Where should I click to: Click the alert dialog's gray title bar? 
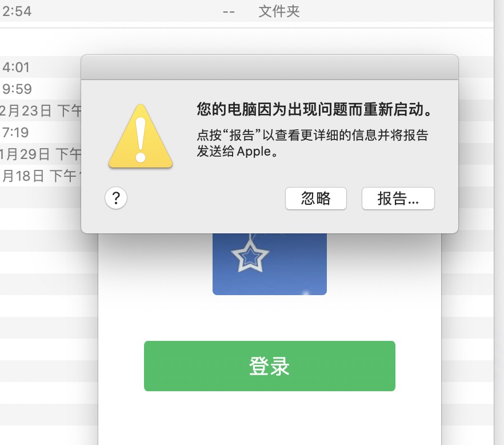click(x=269, y=67)
